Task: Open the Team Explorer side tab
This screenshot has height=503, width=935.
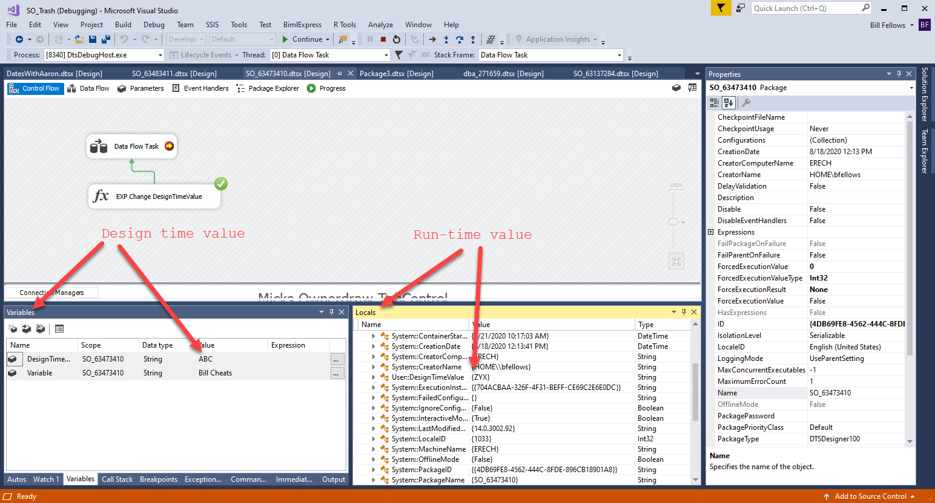Action: (x=925, y=151)
